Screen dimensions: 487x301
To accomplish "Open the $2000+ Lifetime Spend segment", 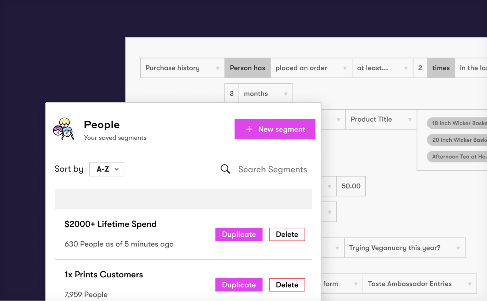I will [111, 224].
